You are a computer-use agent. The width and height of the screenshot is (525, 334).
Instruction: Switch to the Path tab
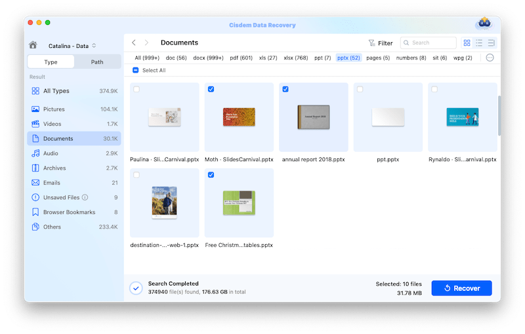(x=97, y=62)
